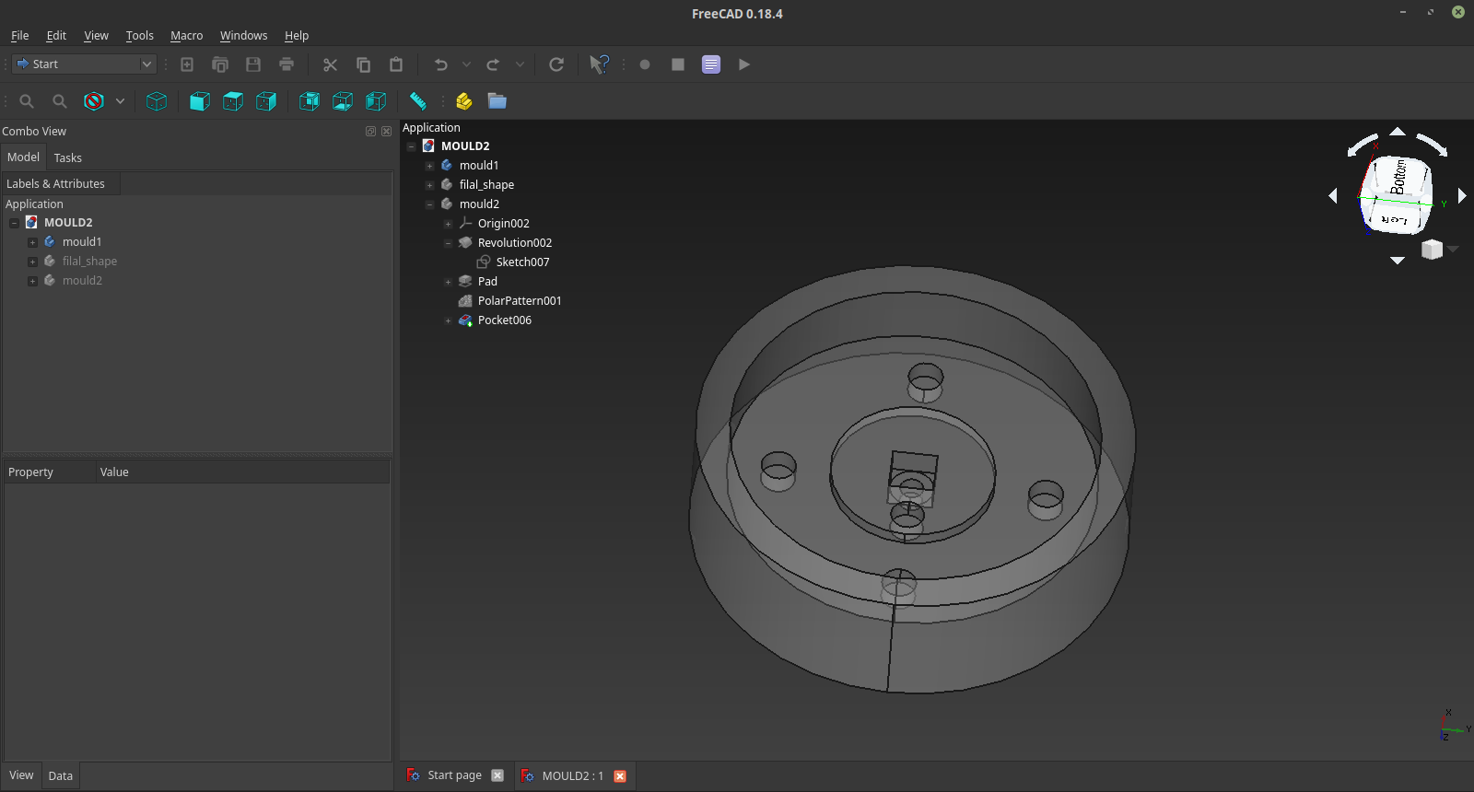Click the Execute macro play icon

point(744,64)
